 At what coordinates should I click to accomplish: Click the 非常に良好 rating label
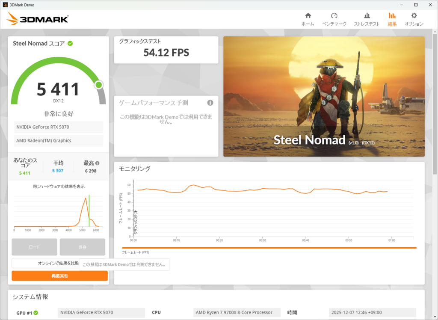pos(58,114)
